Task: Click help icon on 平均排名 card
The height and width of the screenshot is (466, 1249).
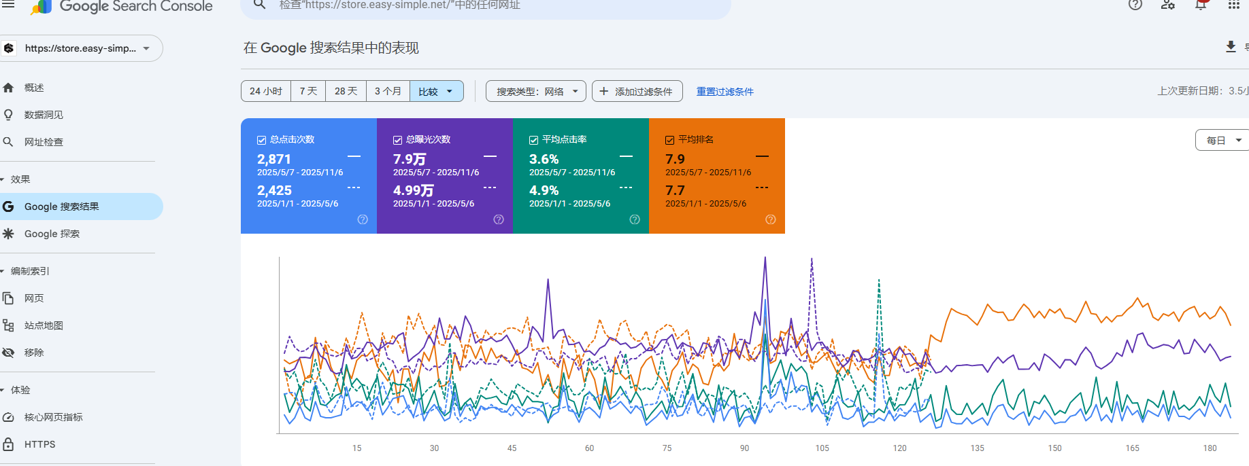Action: [771, 219]
